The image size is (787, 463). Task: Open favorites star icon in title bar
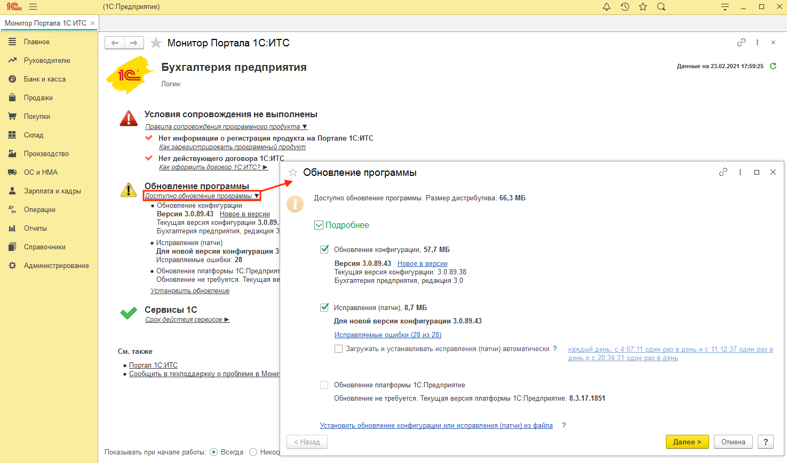coord(643,7)
